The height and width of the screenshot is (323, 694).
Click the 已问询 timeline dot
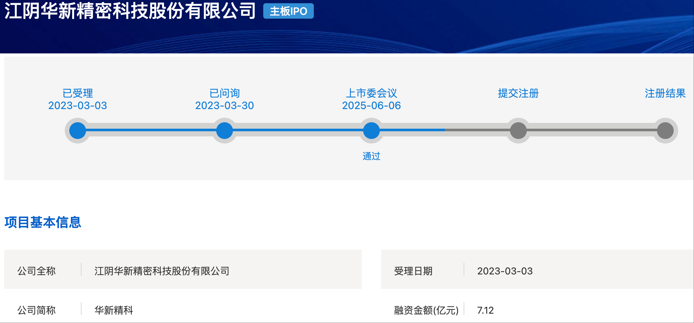coord(225,131)
